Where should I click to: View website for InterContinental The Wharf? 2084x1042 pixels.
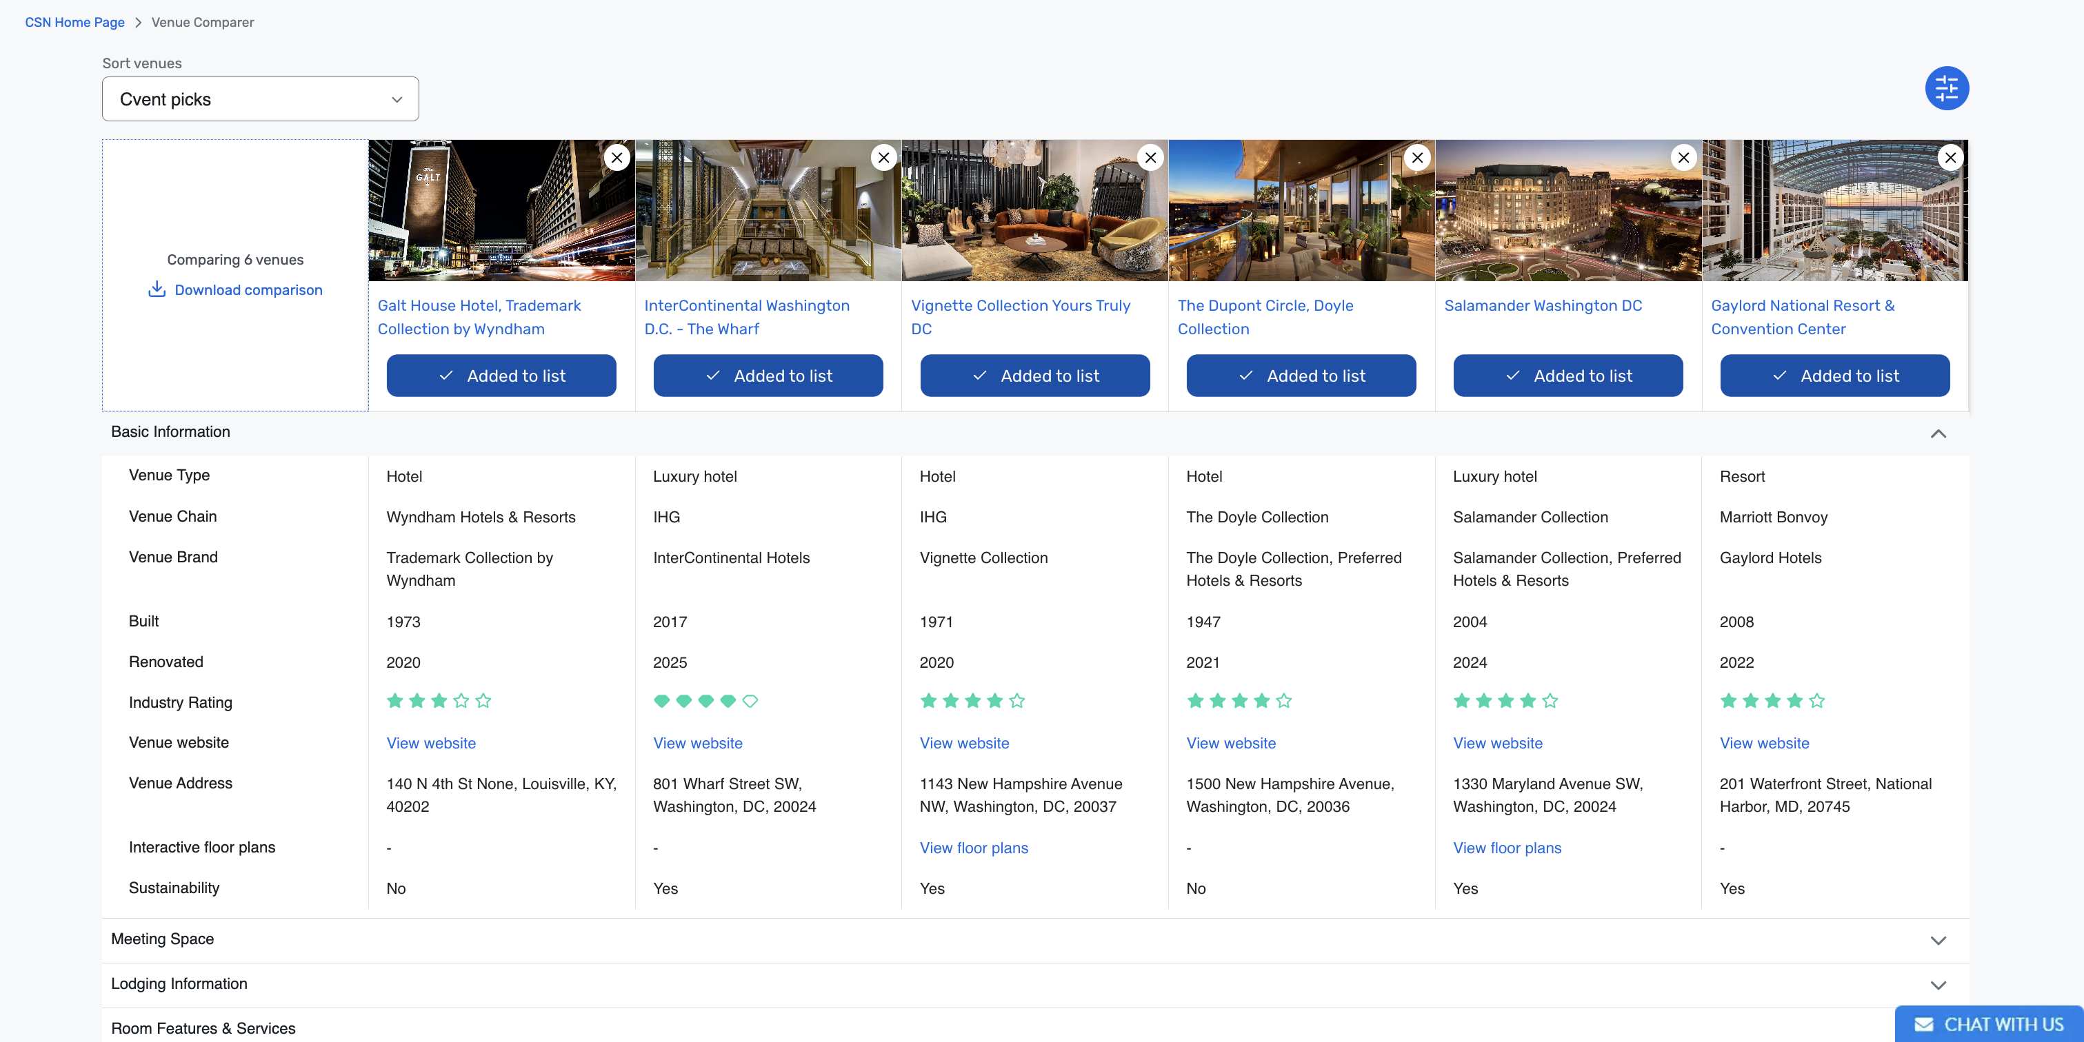point(697,743)
